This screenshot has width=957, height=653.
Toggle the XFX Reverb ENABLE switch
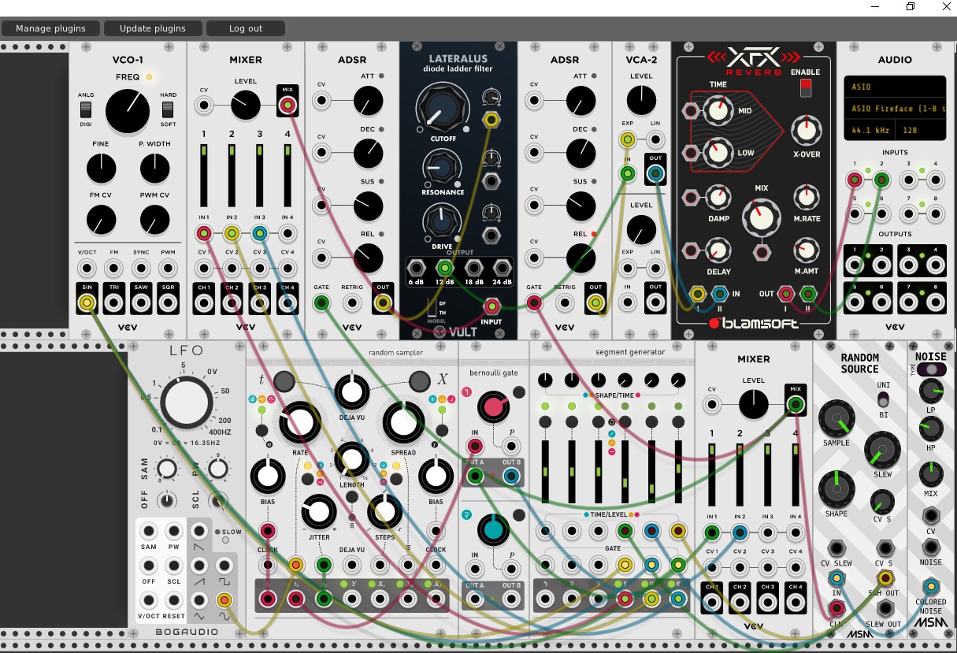coord(805,88)
